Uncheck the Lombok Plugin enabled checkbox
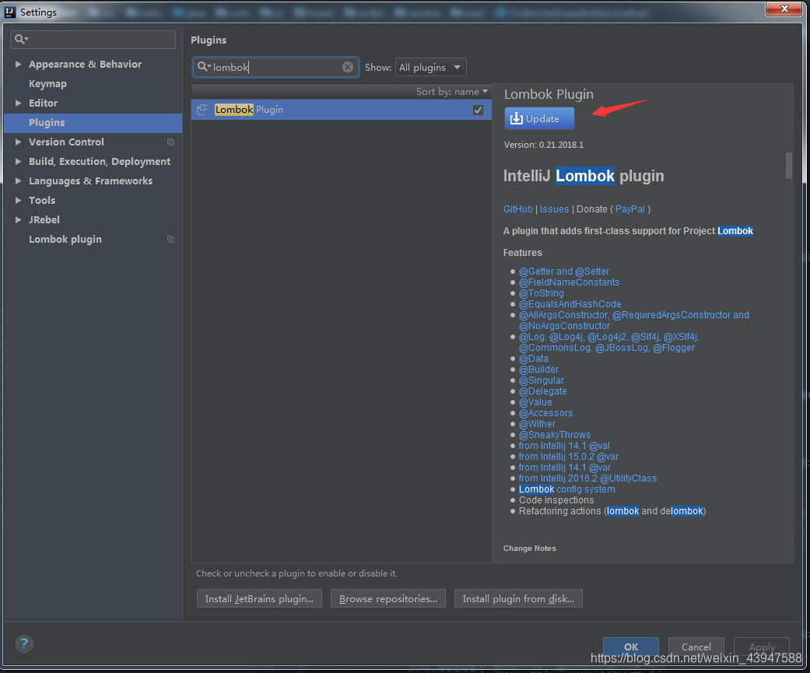This screenshot has width=810, height=673. [478, 110]
